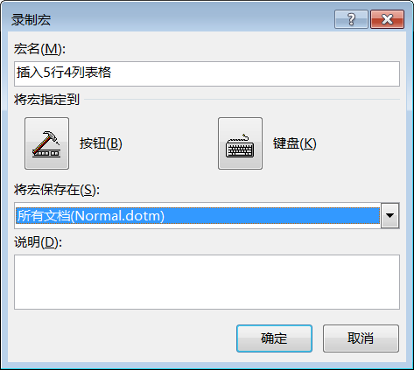Click blank dialog area left of 确定

coord(123,339)
